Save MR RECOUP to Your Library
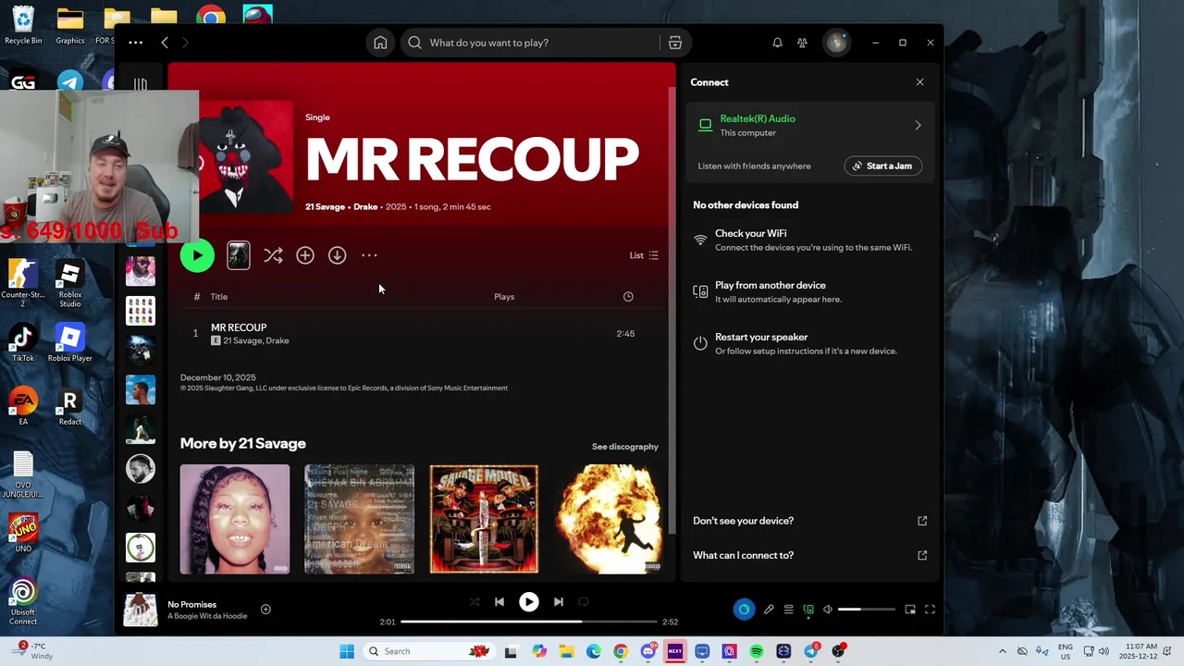This screenshot has height=666, width=1184. coord(305,255)
